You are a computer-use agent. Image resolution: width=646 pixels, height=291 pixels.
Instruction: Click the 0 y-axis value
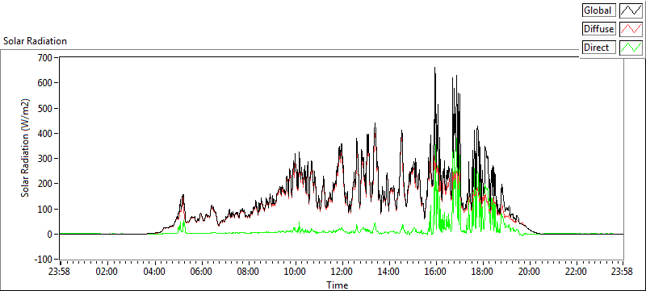(50, 235)
